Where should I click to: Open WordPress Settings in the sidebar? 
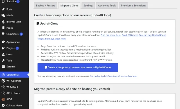pyautogui.click(x=14, y=67)
